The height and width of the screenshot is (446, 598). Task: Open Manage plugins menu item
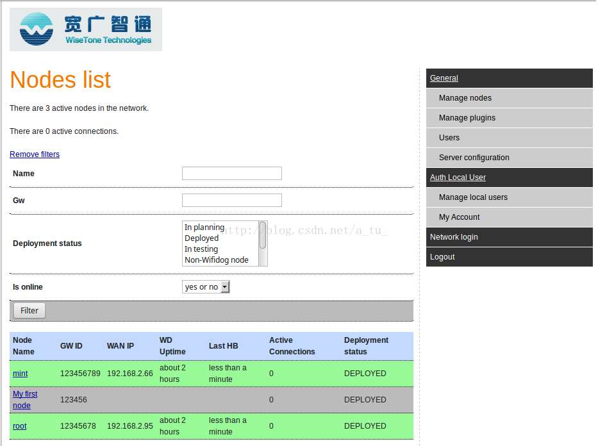pos(467,118)
